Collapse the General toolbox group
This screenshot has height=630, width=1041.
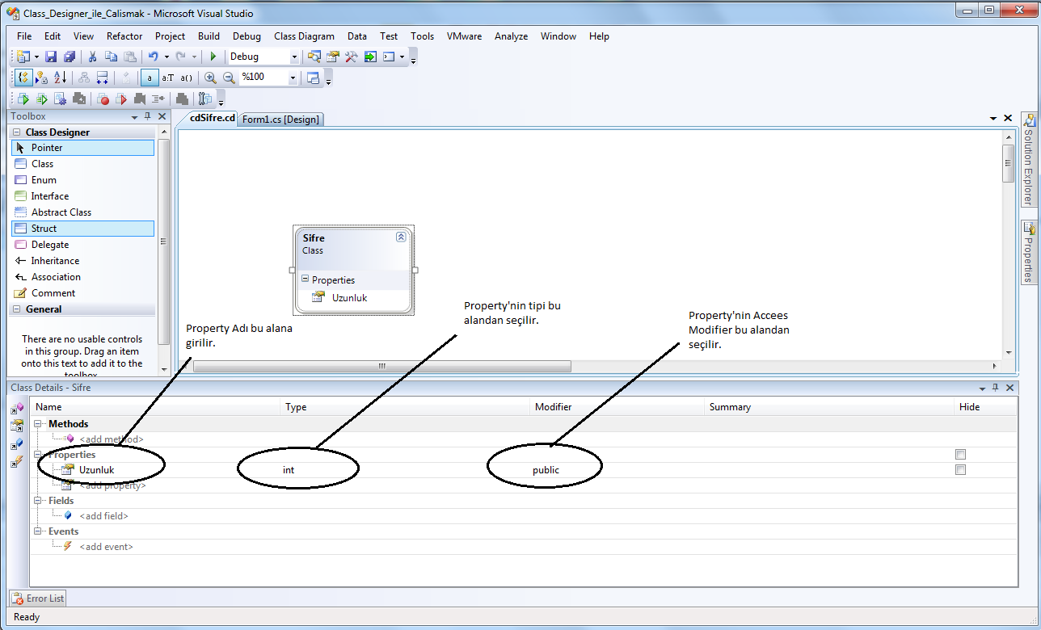[16, 309]
